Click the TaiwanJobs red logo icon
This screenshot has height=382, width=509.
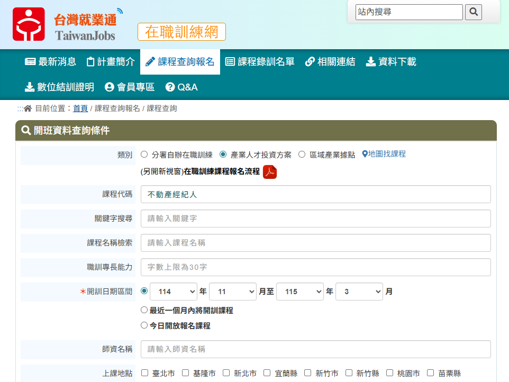(x=29, y=24)
